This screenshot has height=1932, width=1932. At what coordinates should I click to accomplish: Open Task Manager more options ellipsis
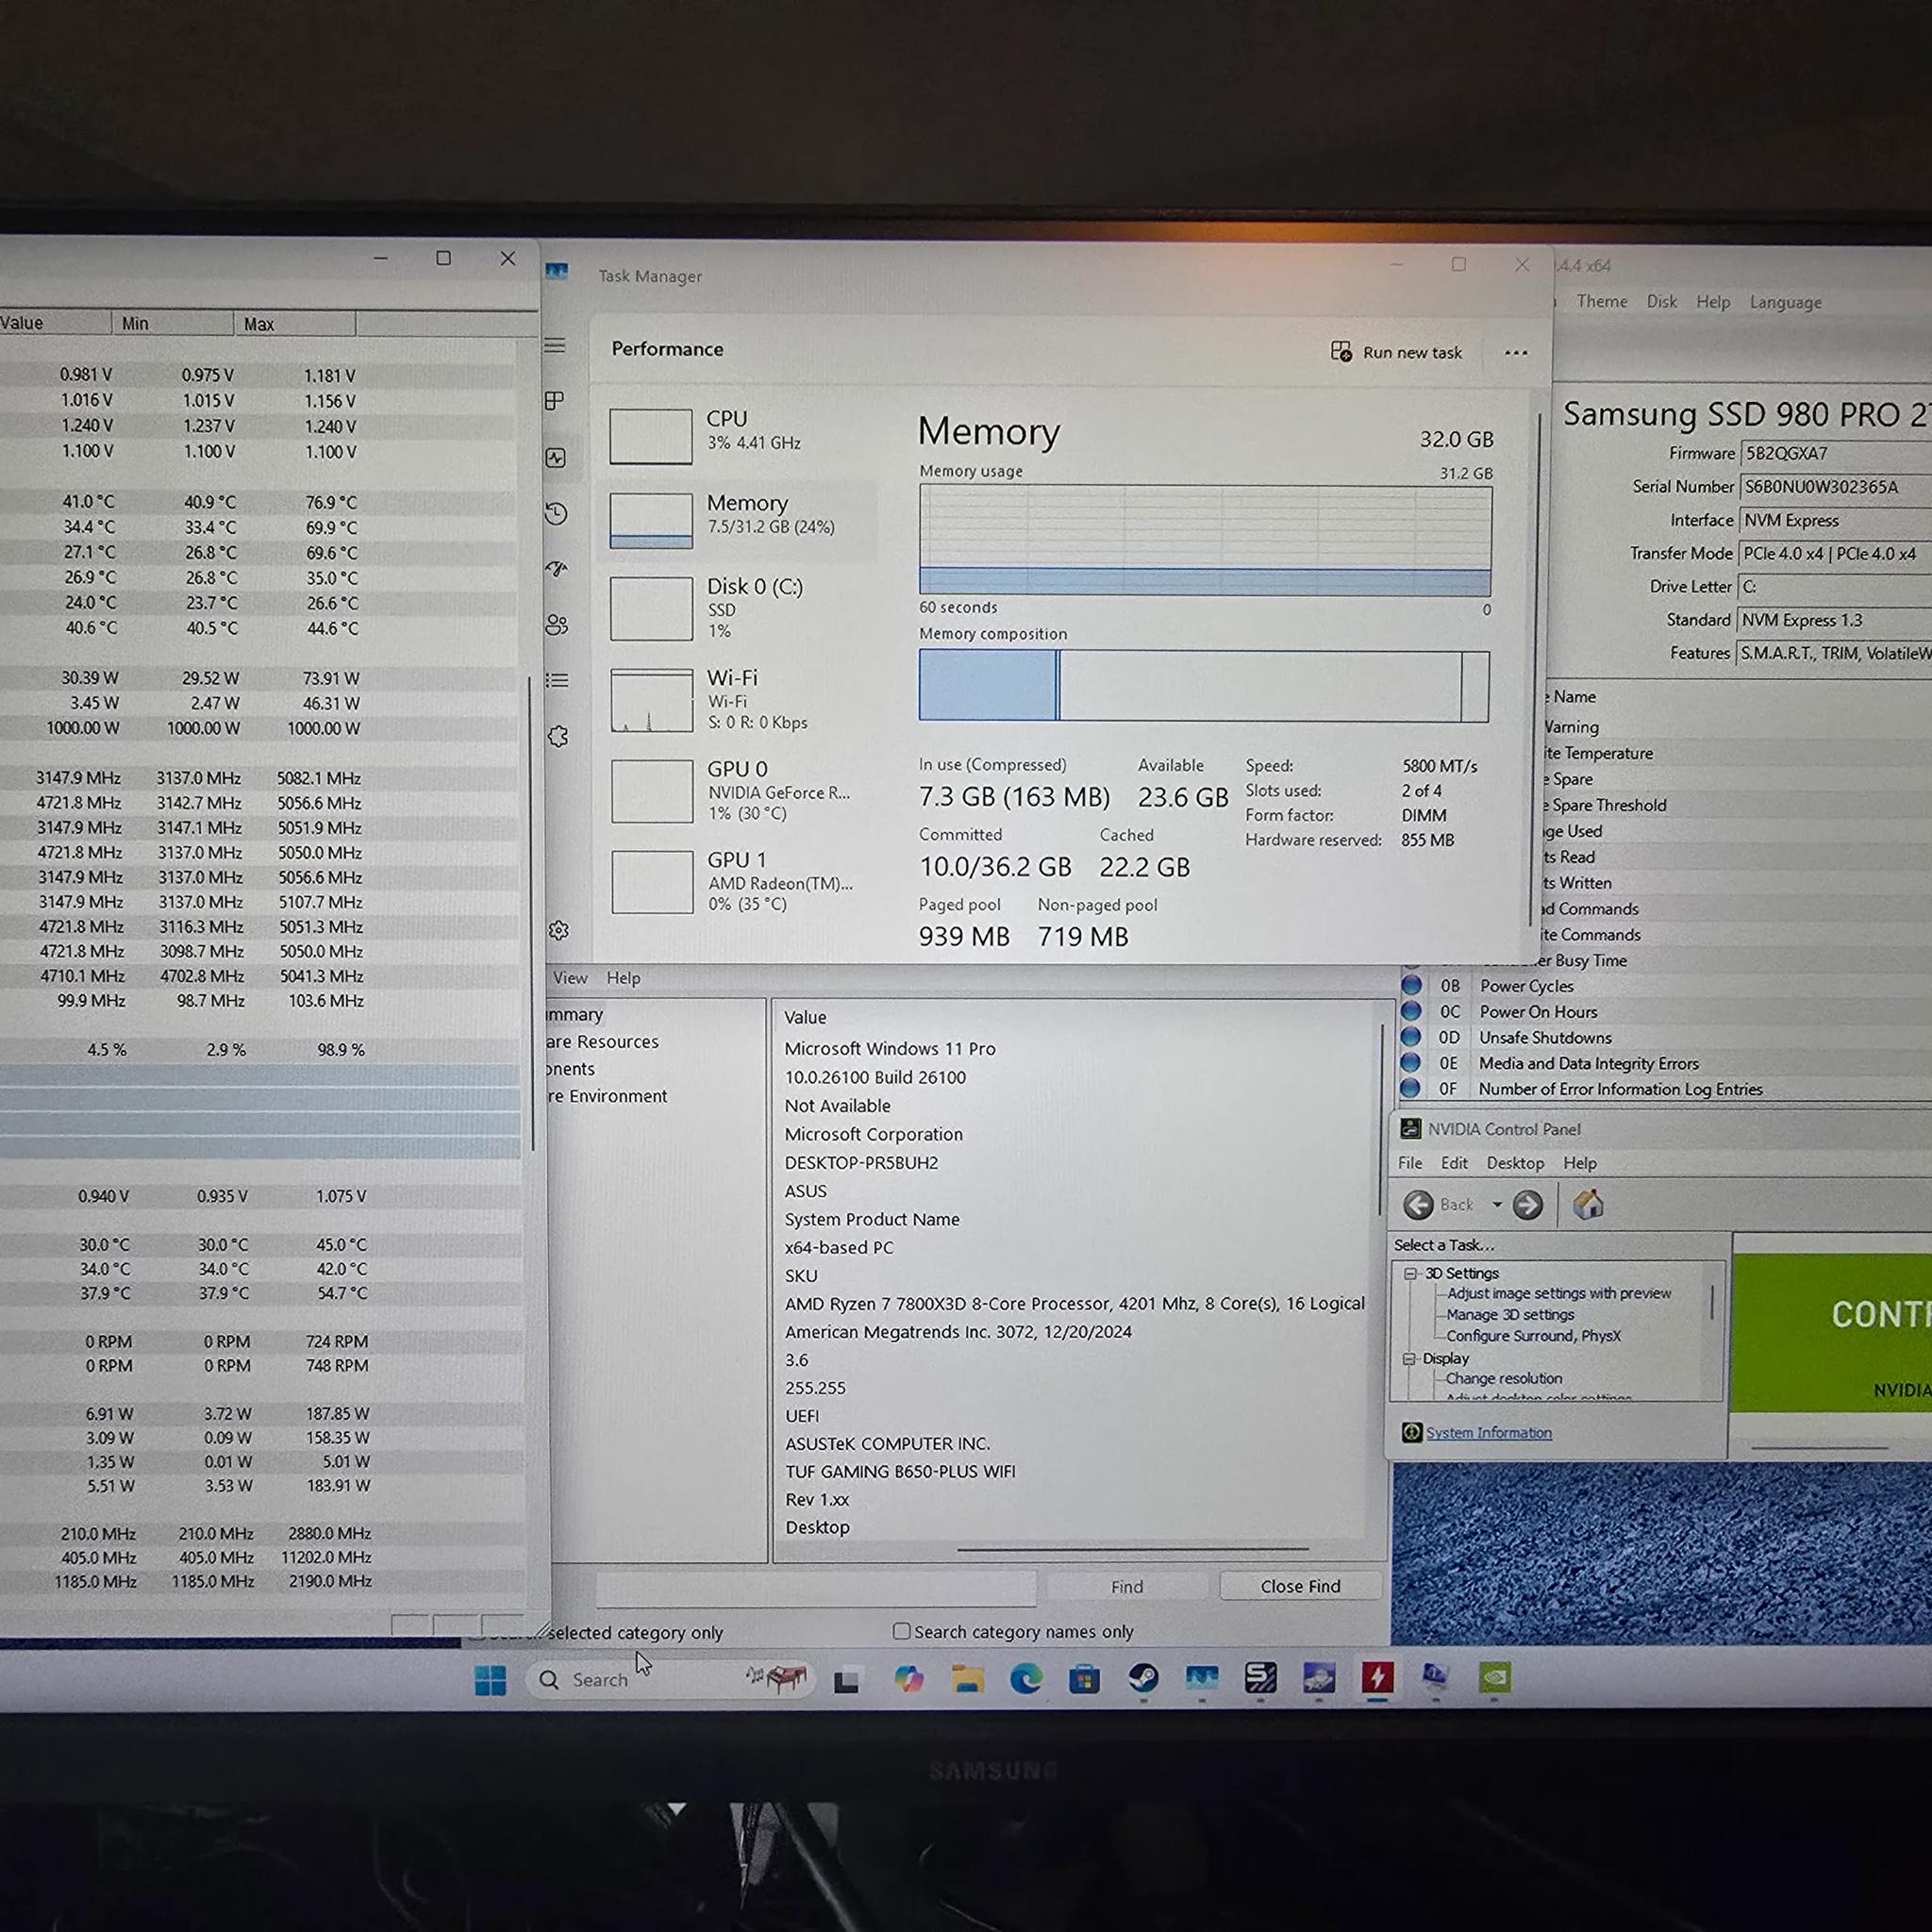click(x=1516, y=352)
